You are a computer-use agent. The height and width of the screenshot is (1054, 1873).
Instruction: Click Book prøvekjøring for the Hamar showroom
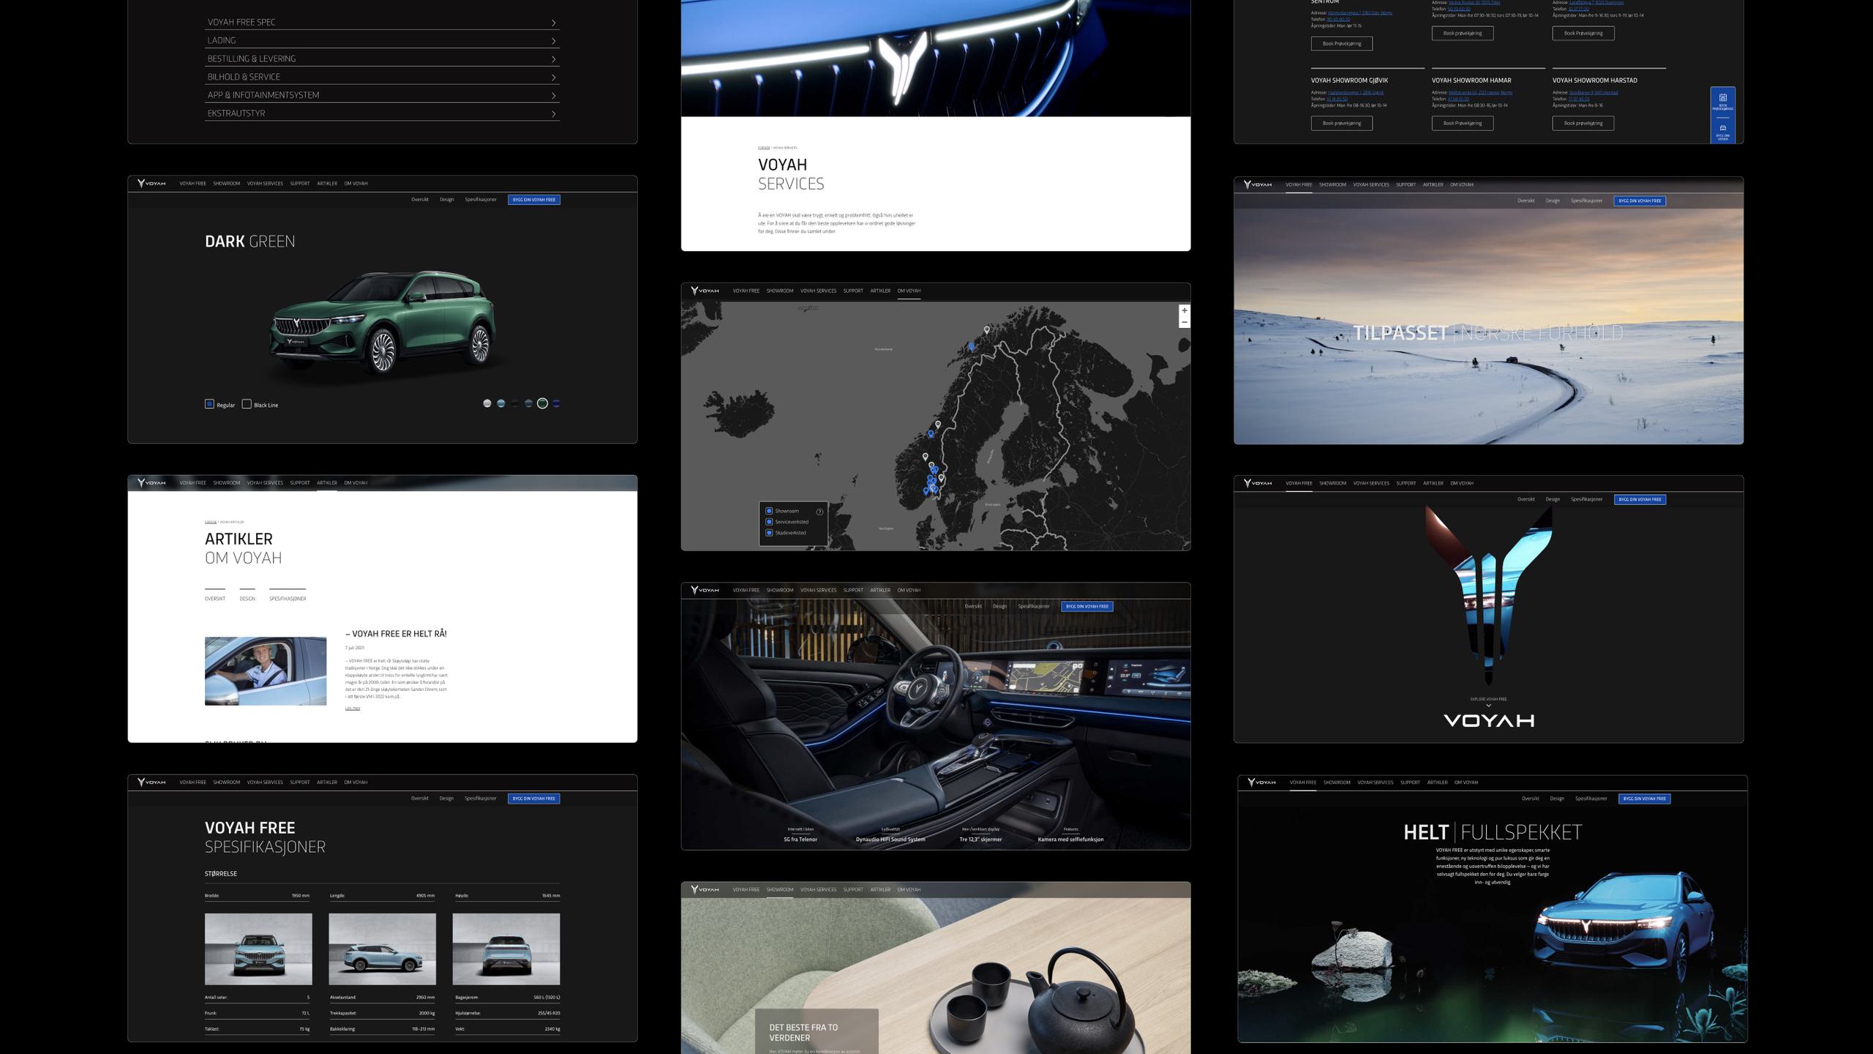pyautogui.click(x=1462, y=123)
